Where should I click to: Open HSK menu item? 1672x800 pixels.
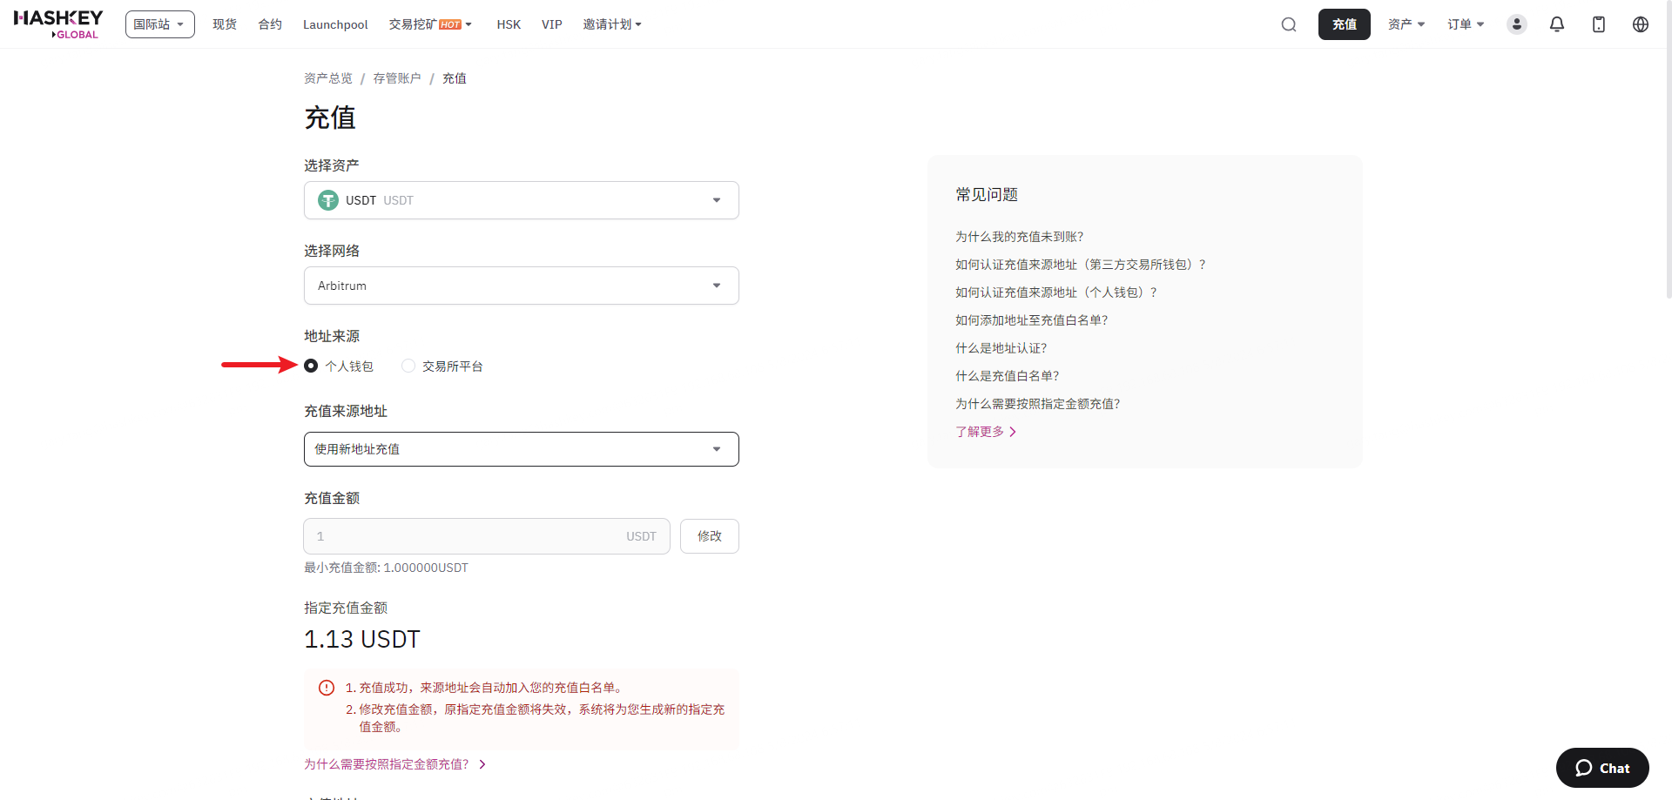click(509, 24)
